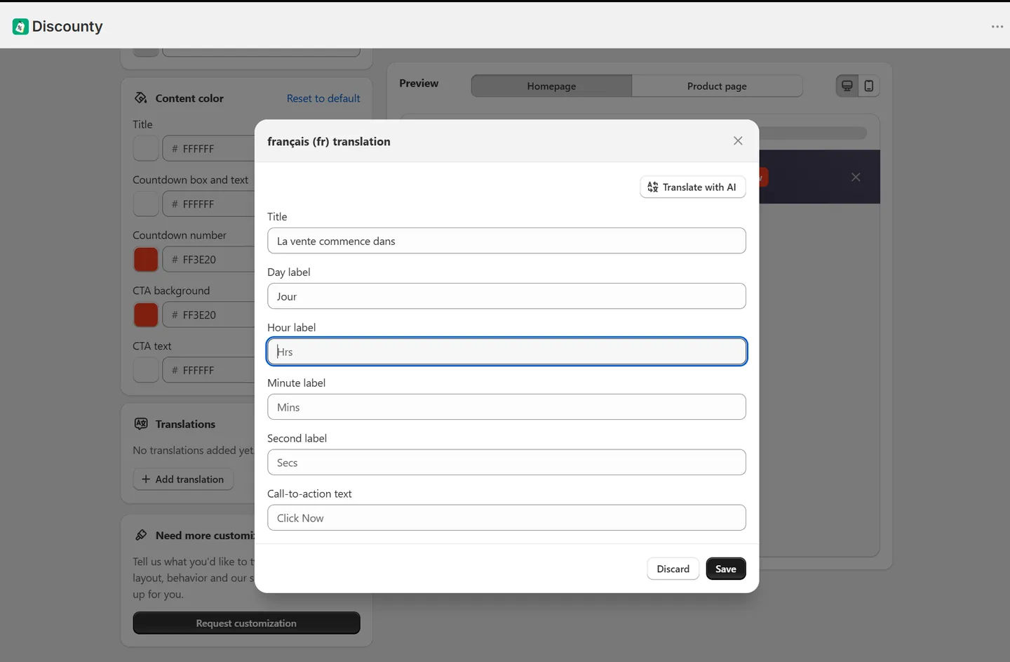Select desktop preview device icon
This screenshot has height=662, width=1010.
tap(847, 86)
